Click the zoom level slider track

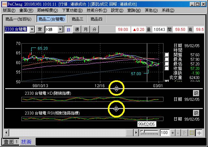point(149,133)
